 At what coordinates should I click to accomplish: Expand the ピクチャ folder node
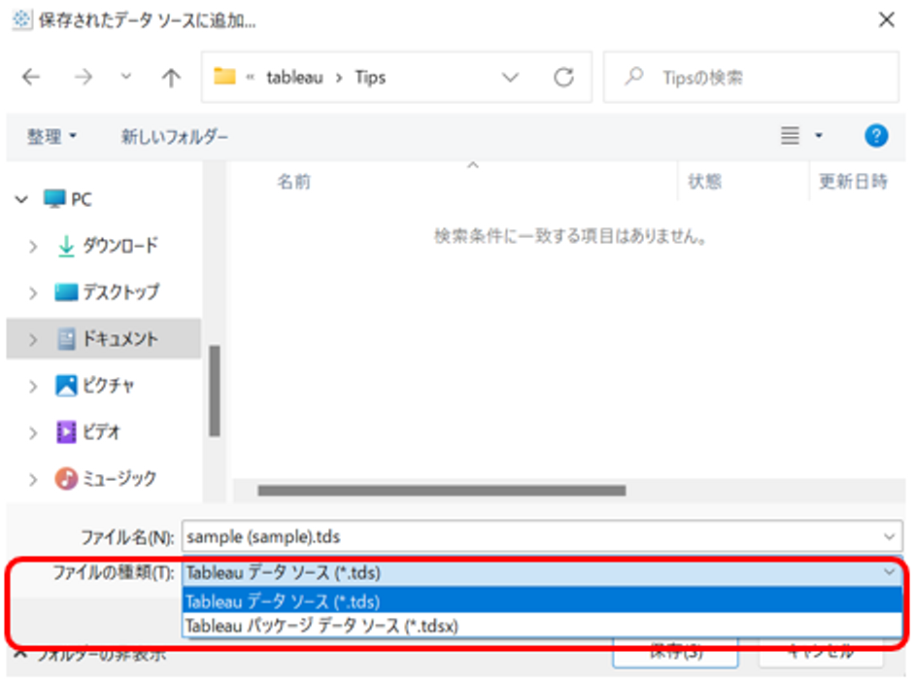pyautogui.click(x=33, y=387)
